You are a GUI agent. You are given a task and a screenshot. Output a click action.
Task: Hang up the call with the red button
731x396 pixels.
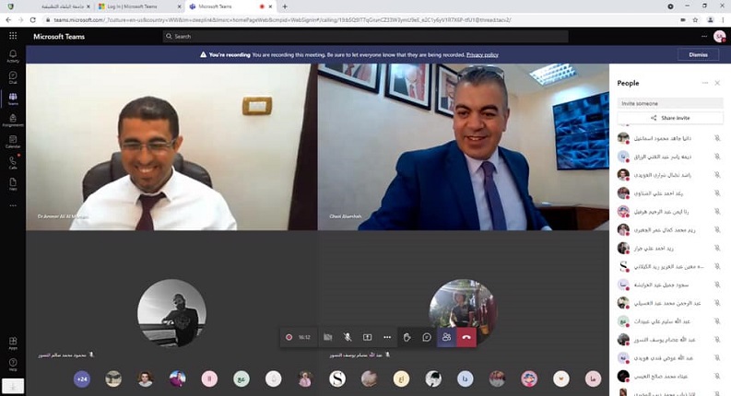coord(466,337)
